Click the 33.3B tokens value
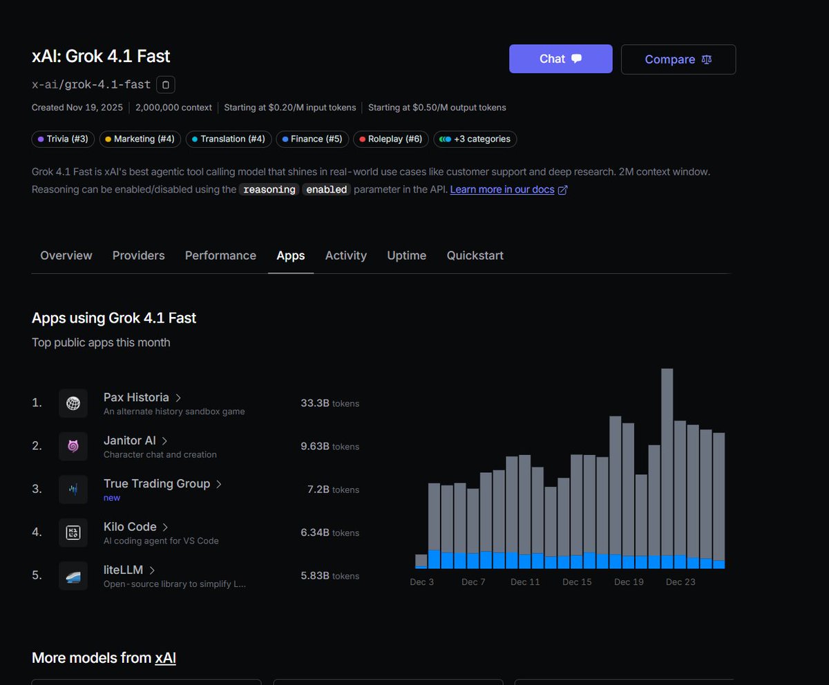 tap(330, 403)
